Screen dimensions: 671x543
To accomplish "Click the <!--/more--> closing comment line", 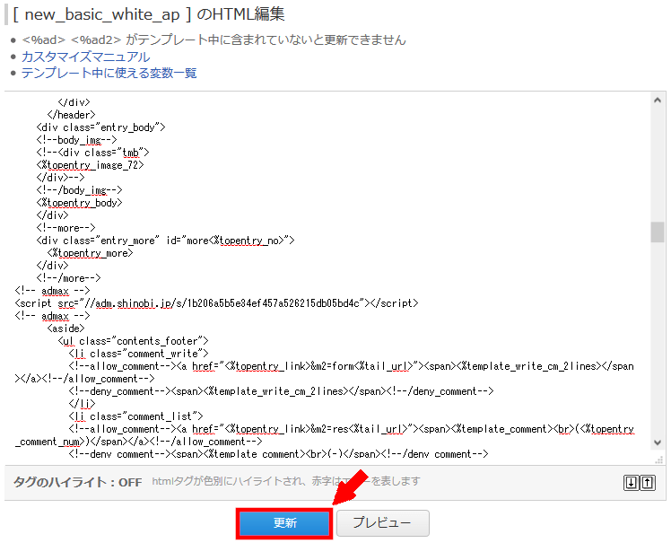I will click(68, 278).
